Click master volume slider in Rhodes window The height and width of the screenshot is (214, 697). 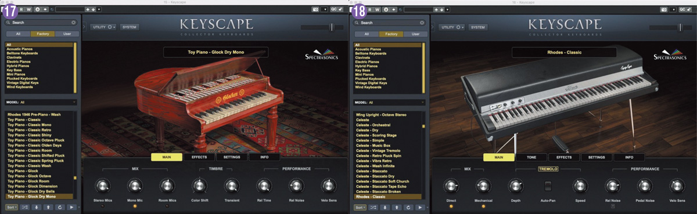[x=671, y=27]
